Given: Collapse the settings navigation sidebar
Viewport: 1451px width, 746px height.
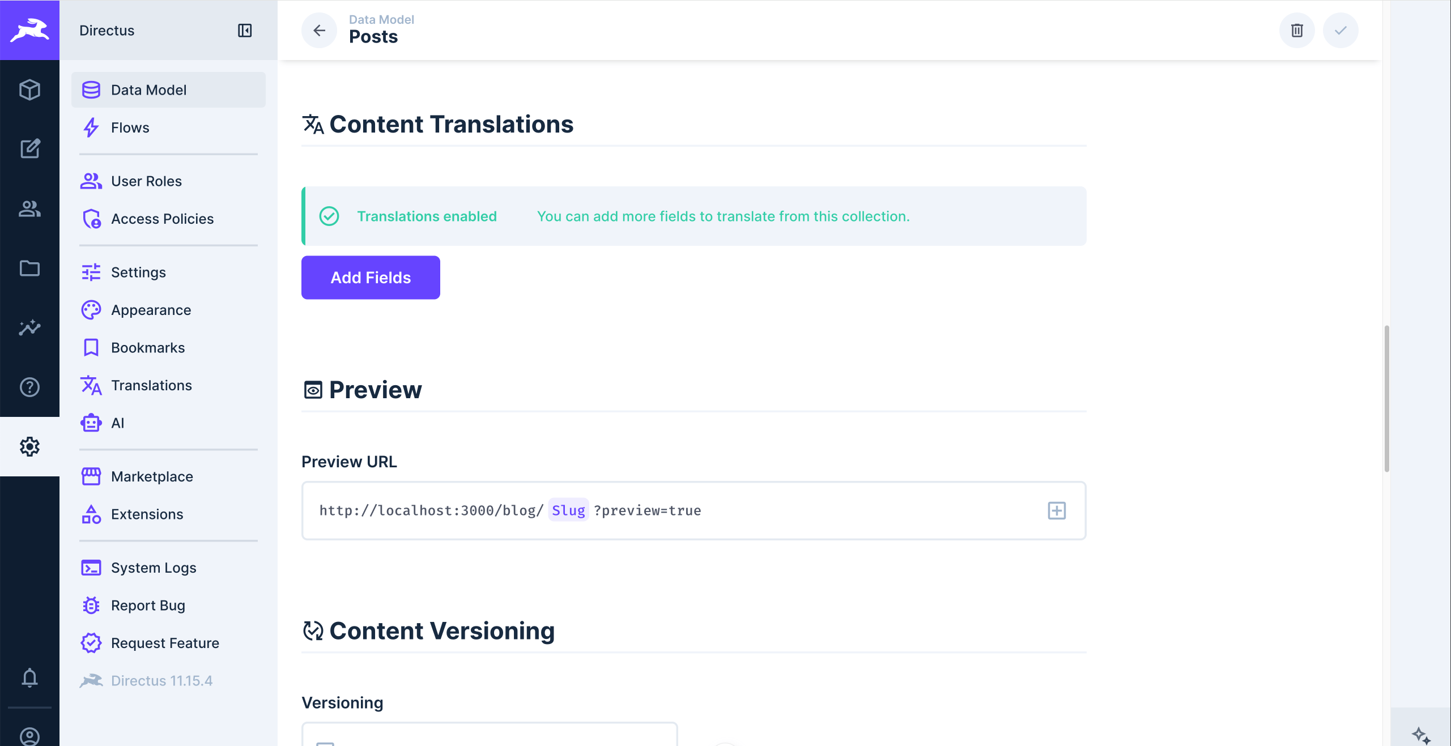Looking at the screenshot, I should pos(245,31).
